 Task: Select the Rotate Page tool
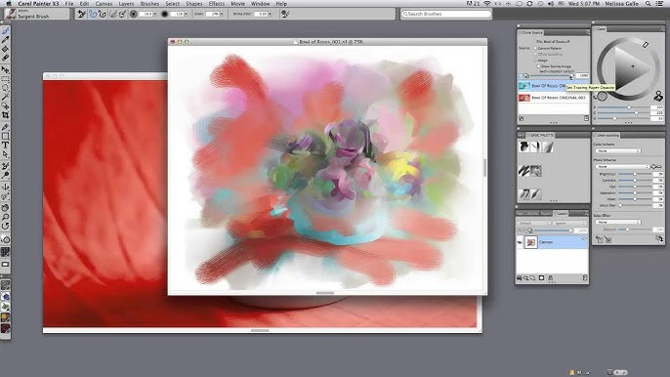coord(5,226)
